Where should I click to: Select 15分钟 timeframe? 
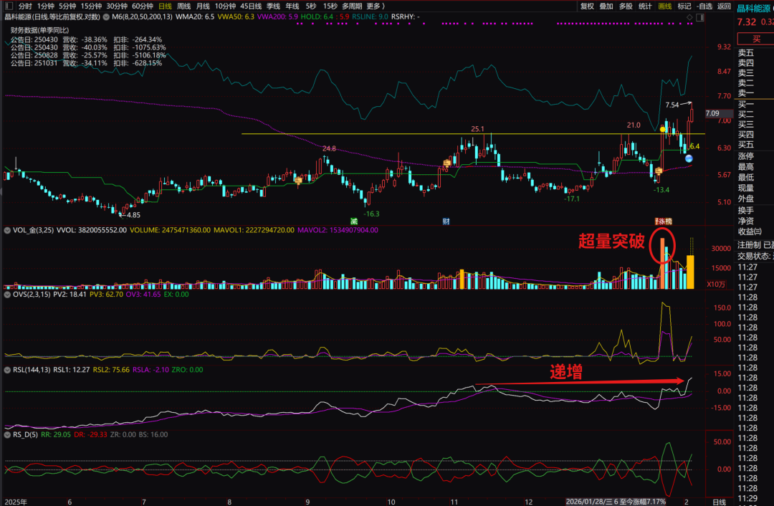point(91,6)
